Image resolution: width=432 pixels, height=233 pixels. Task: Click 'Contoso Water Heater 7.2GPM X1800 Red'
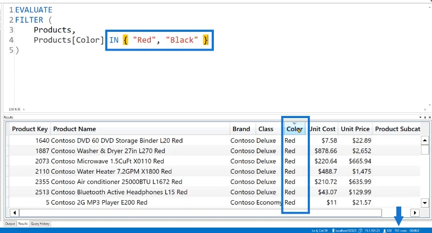coord(111,172)
